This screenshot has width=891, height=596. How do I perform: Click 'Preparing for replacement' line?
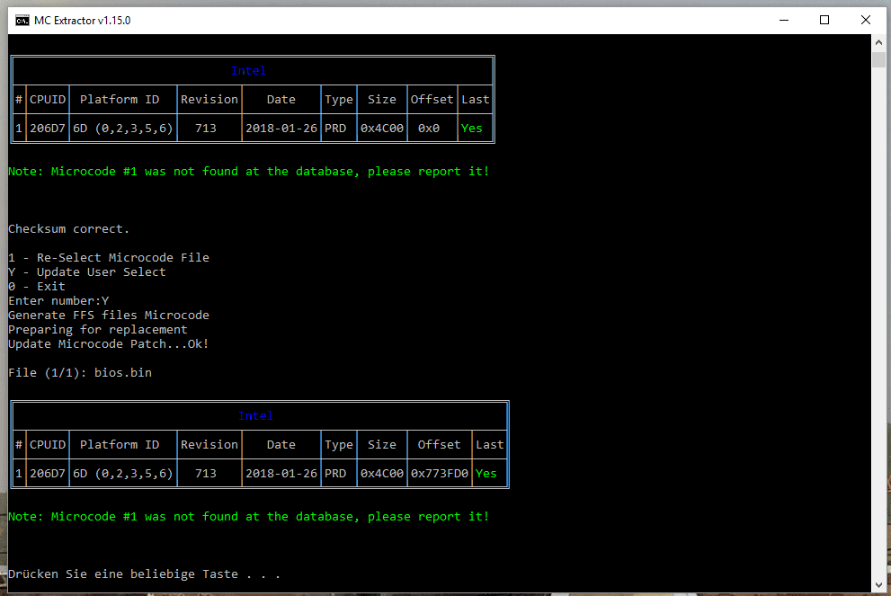click(98, 330)
